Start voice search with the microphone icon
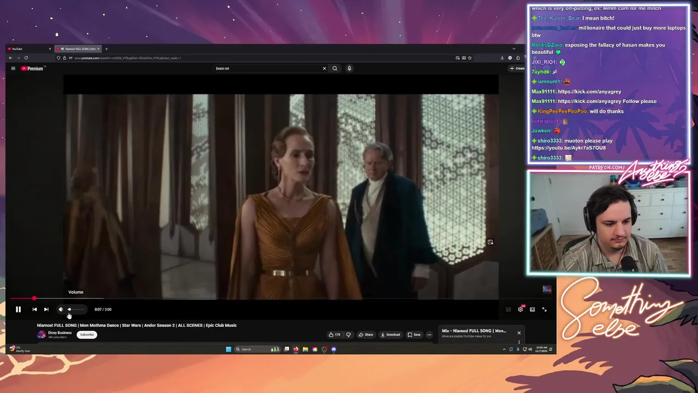This screenshot has height=393, width=698. [349, 68]
